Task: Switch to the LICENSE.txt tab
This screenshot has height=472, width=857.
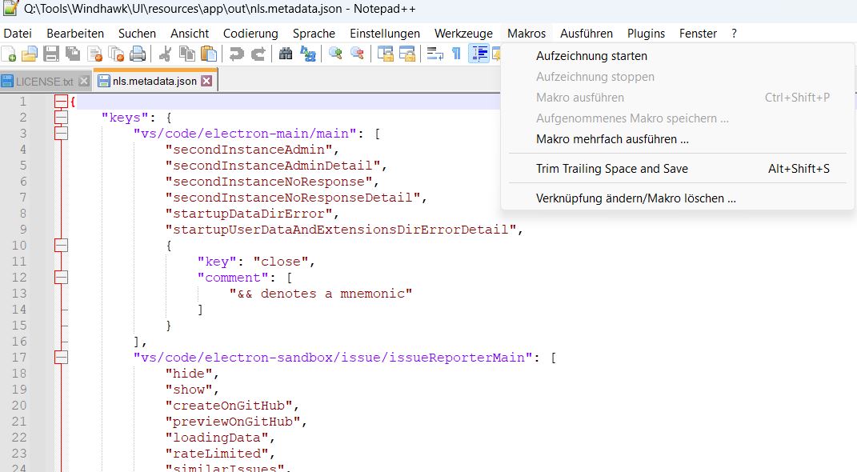Action: click(45, 82)
